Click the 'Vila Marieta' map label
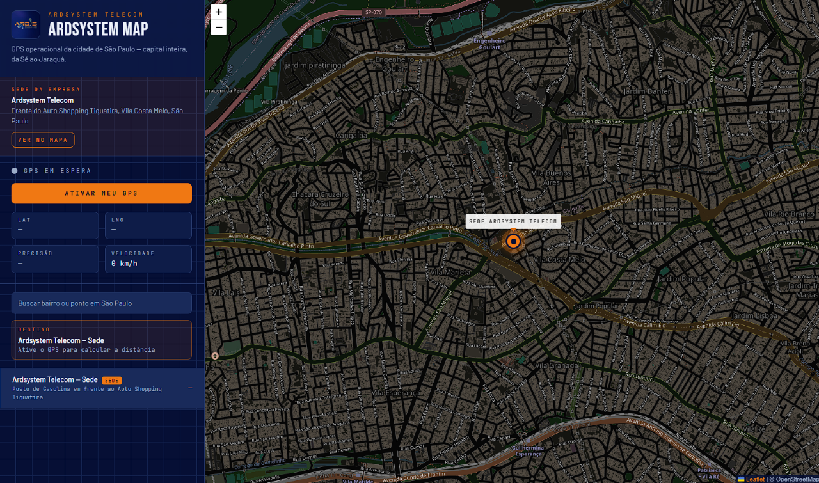This screenshot has height=483, width=819. click(451, 272)
